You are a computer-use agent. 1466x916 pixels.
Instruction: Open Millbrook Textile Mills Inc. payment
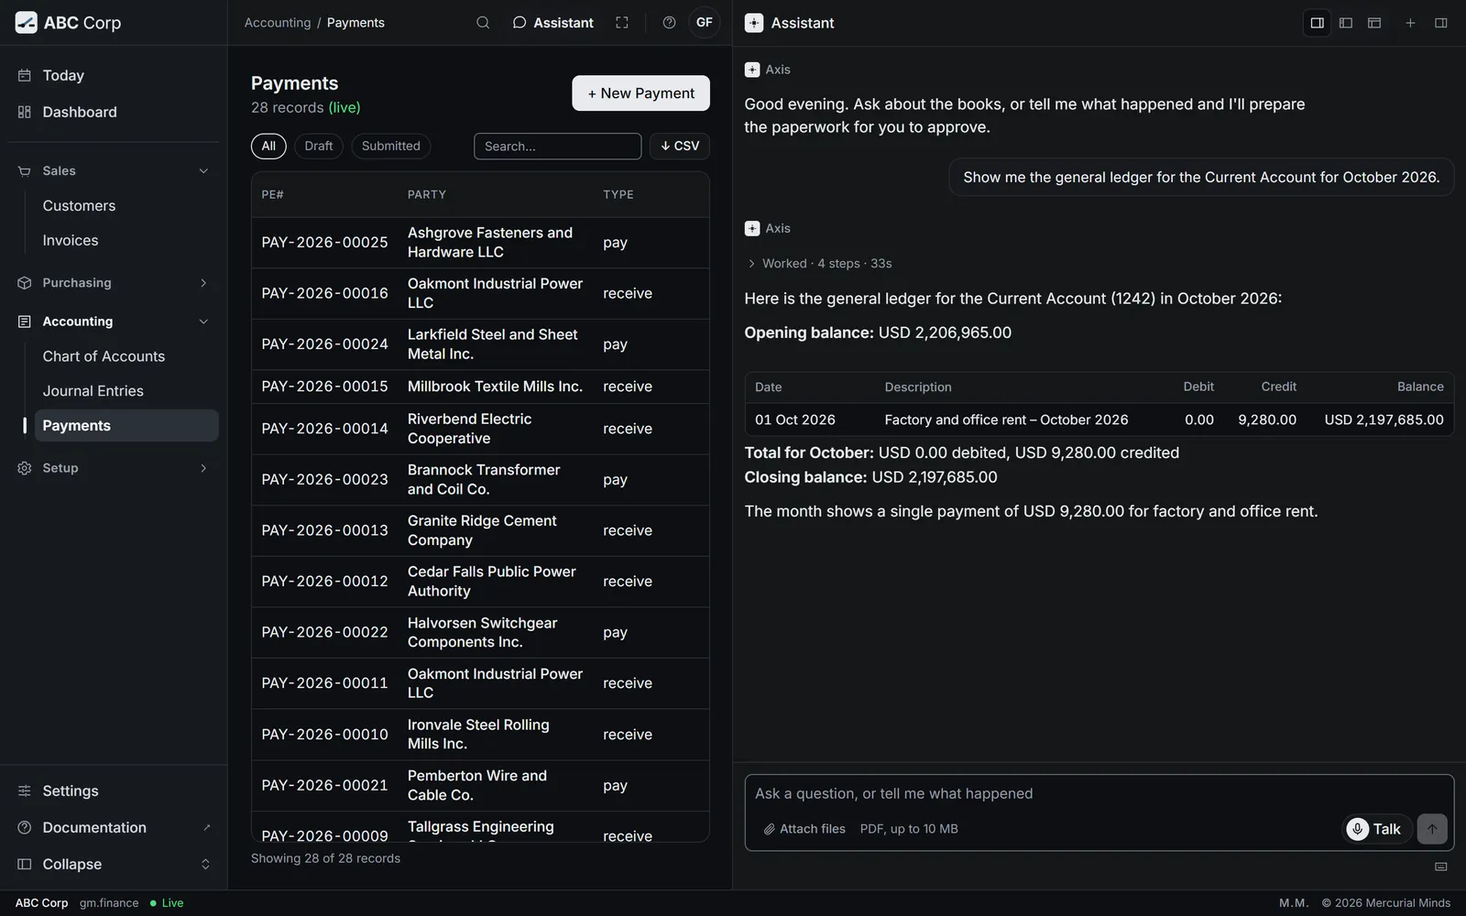pyautogui.click(x=480, y=387)
